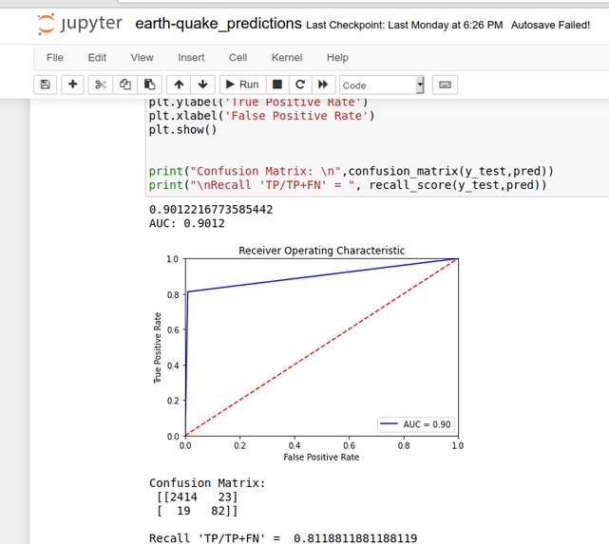The height and width of the screenshot is (544, 609).
Task: Click the plot title Receiver Operating Characteristic
Action: click(x=321, y=251)
